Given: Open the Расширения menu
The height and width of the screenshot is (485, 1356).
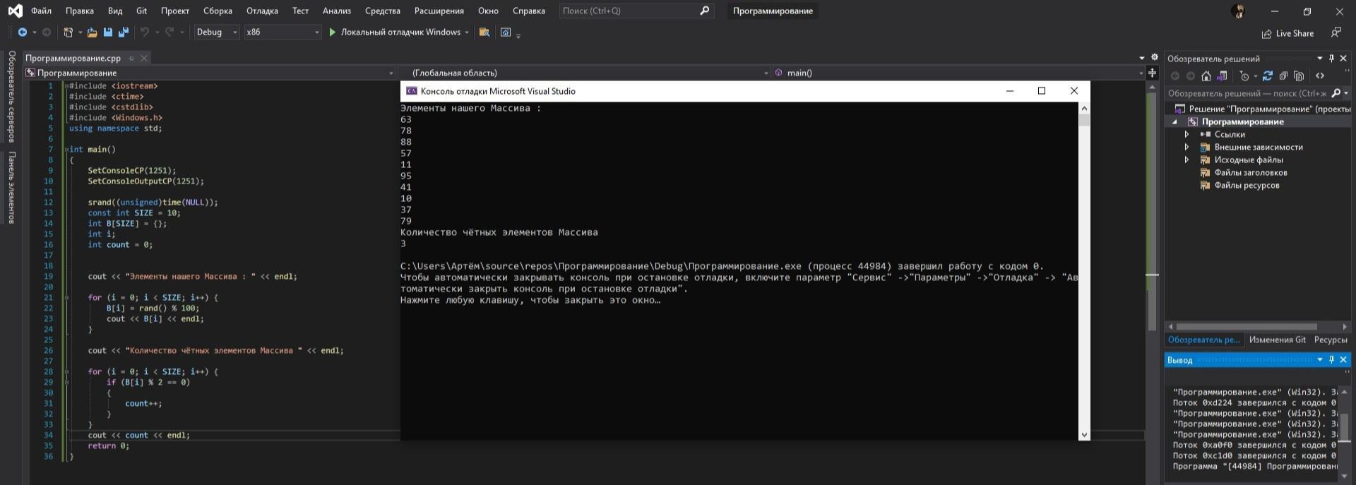Looking at the screenshot, I should (x=439, y=11).
